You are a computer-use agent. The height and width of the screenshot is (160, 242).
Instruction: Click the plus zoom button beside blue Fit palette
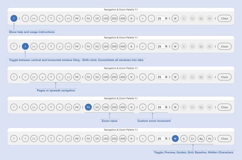click(143, 107)
